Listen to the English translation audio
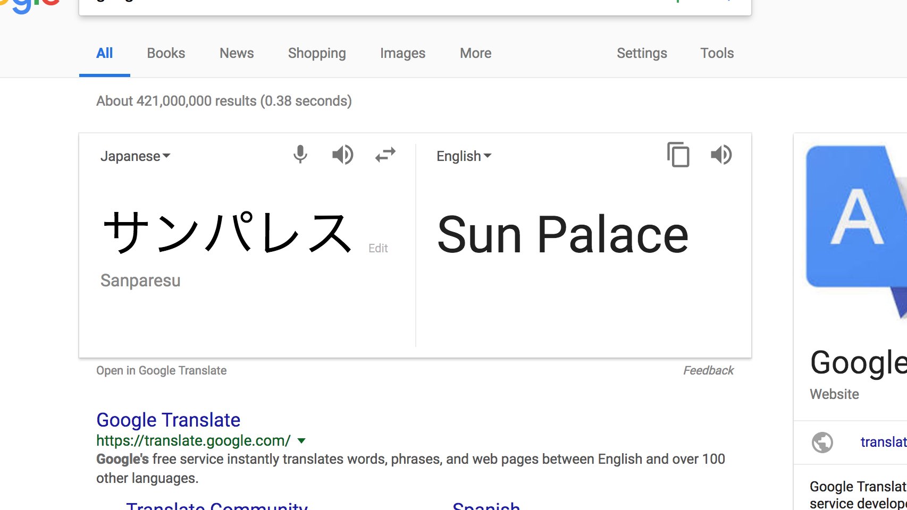 pyautogui.click(x=721, y=155)
